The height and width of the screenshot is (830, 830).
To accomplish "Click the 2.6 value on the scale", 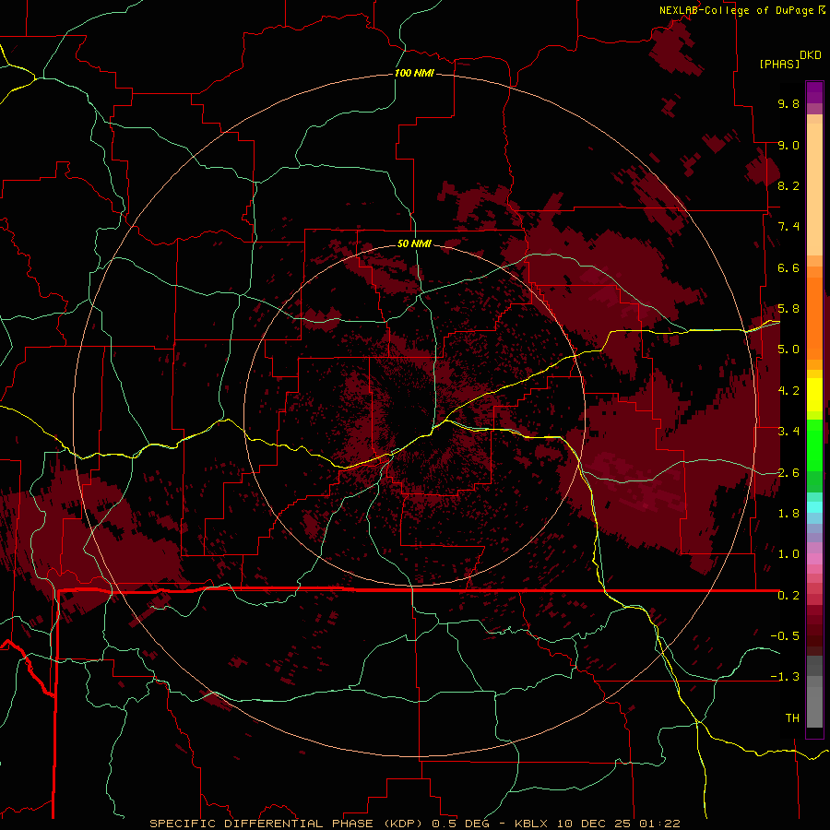I will point(788,473).
